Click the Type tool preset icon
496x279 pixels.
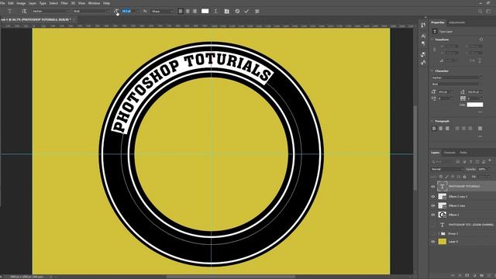(x=9, y=11)
